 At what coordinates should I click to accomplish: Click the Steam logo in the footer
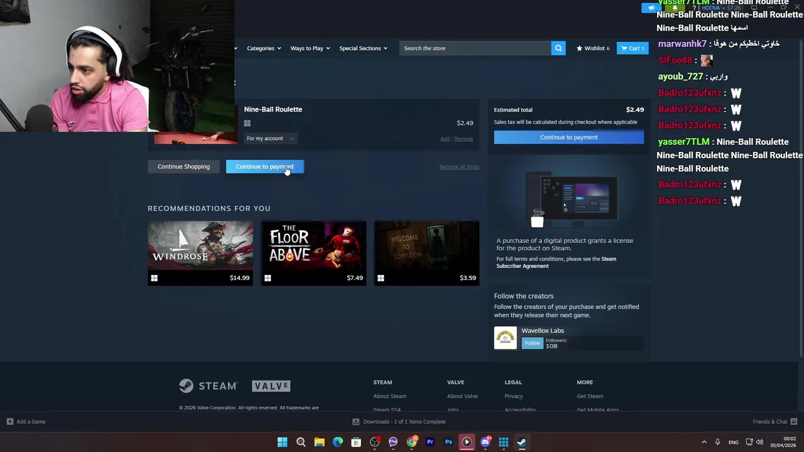coord(208,385)
